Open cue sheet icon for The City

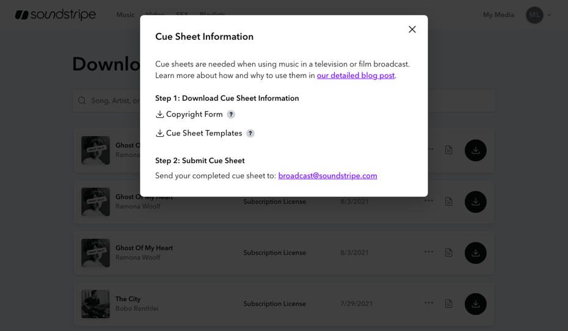[x=449, y=304]
